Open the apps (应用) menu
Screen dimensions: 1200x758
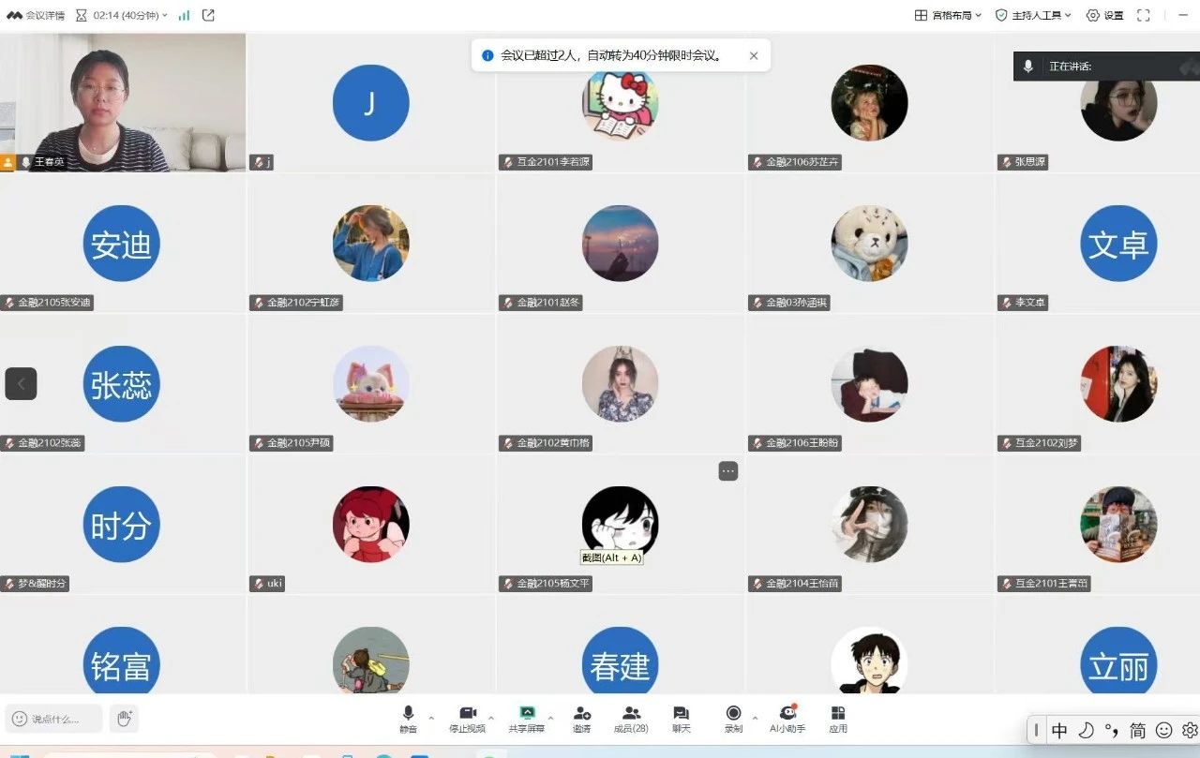(838, 718)
